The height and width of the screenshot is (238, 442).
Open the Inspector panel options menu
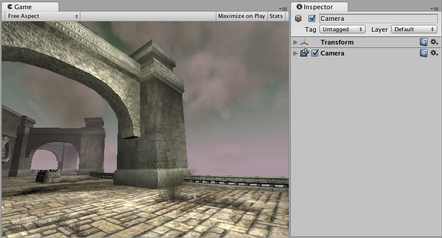click(434, 9)
